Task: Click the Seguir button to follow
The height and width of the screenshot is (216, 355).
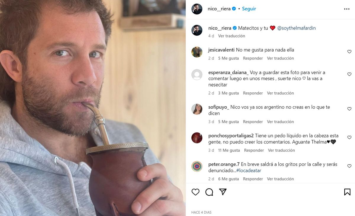Action: click(249, 9)
